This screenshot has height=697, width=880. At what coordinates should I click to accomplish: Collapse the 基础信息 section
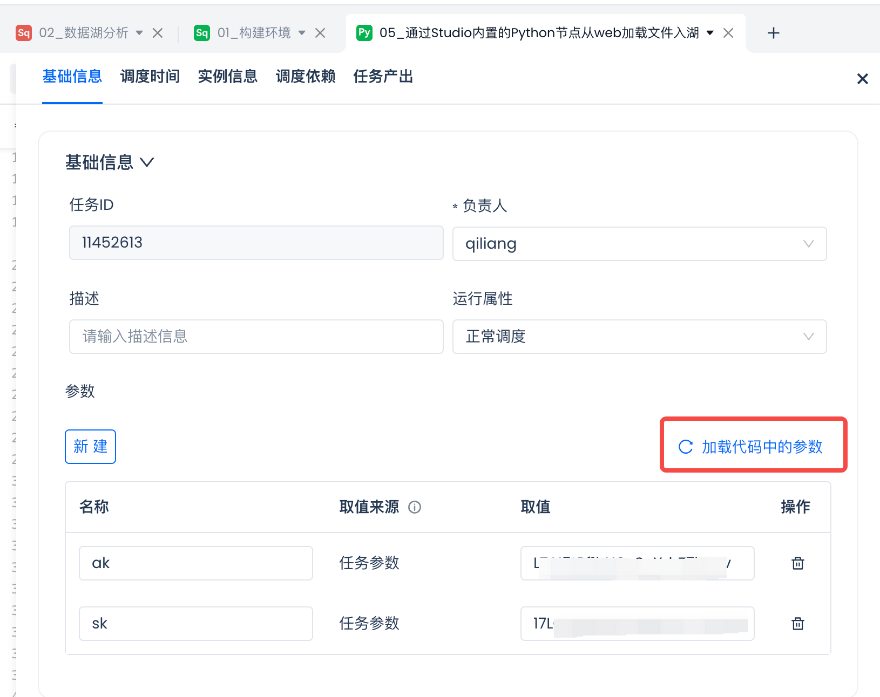click(147, 162)
